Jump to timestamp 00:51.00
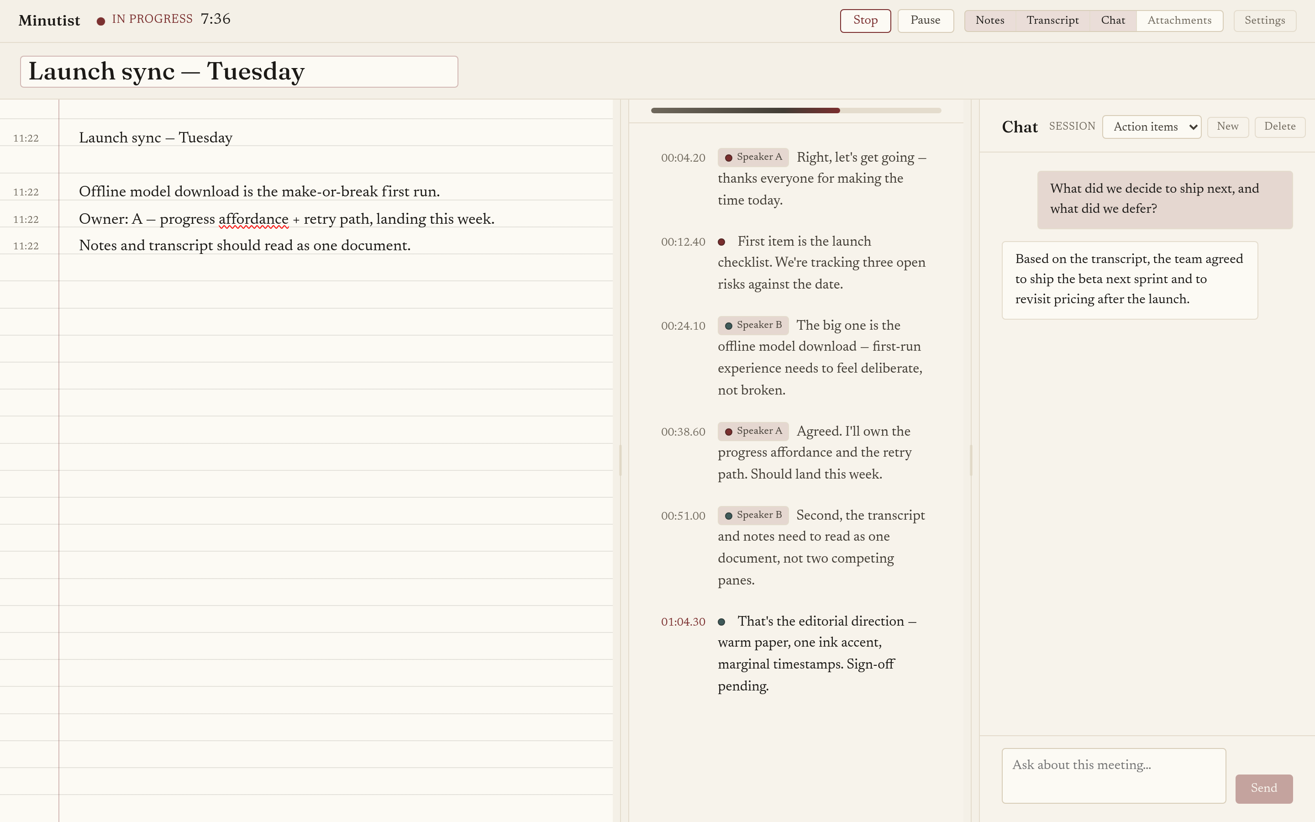The height and width of the screenshot is (822, 1315). [x=683, y=516]
